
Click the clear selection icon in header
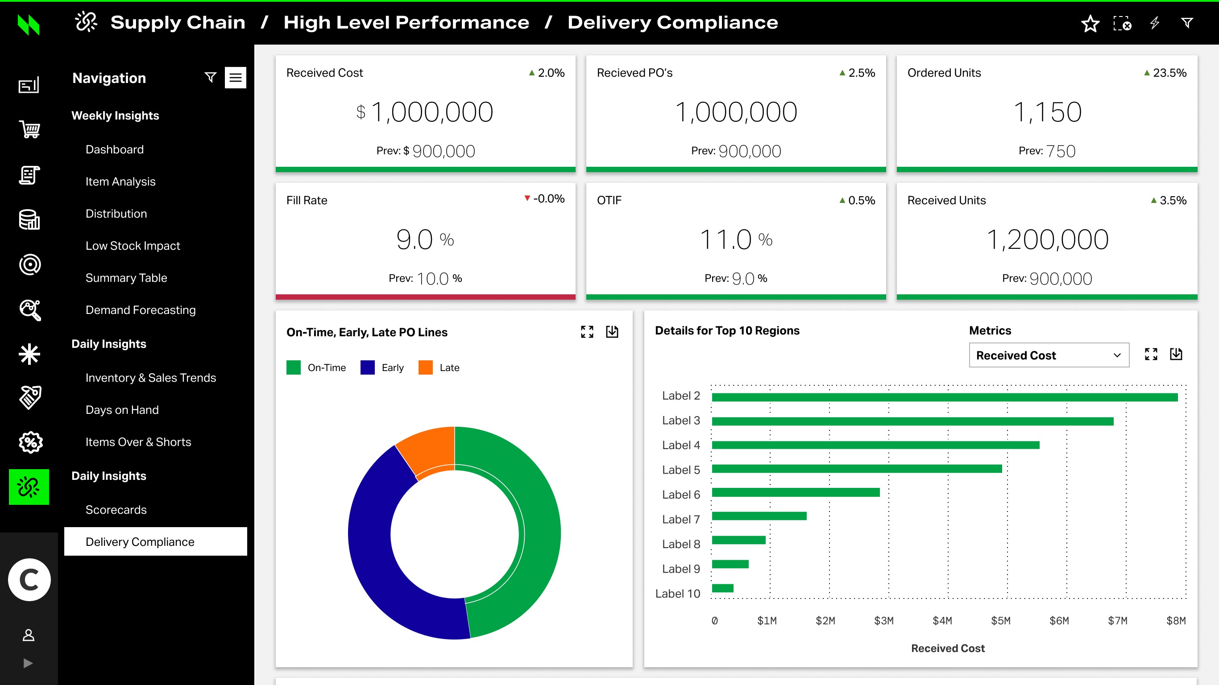[x=1122, y=23]
